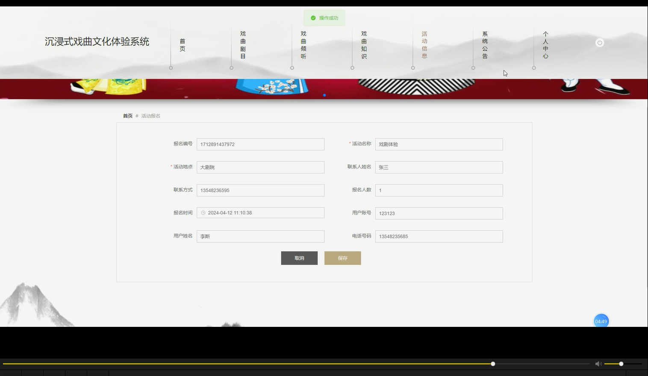Click the power logout icon top right
This screenshot has height=376, width=648.
point(599,42)
